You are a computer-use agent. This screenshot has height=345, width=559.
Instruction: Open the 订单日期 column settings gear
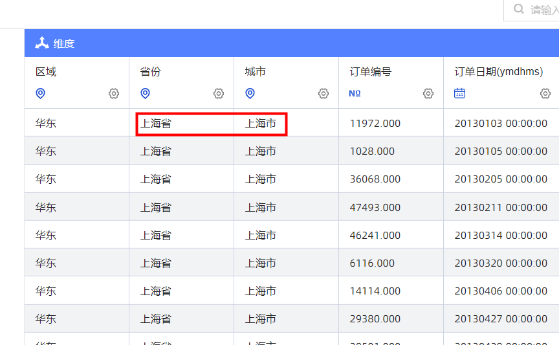point(545,93)
